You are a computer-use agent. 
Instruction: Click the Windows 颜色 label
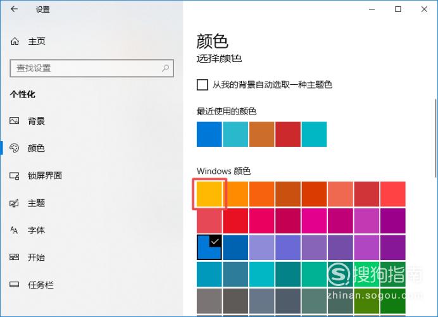[x=224, y=171]
